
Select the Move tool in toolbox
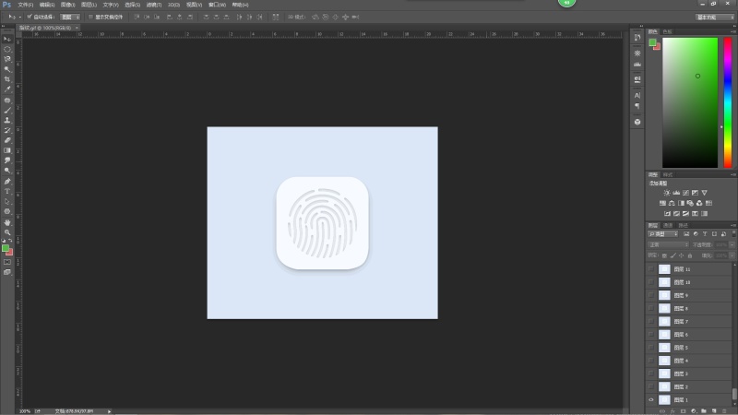tap(7, 39)
